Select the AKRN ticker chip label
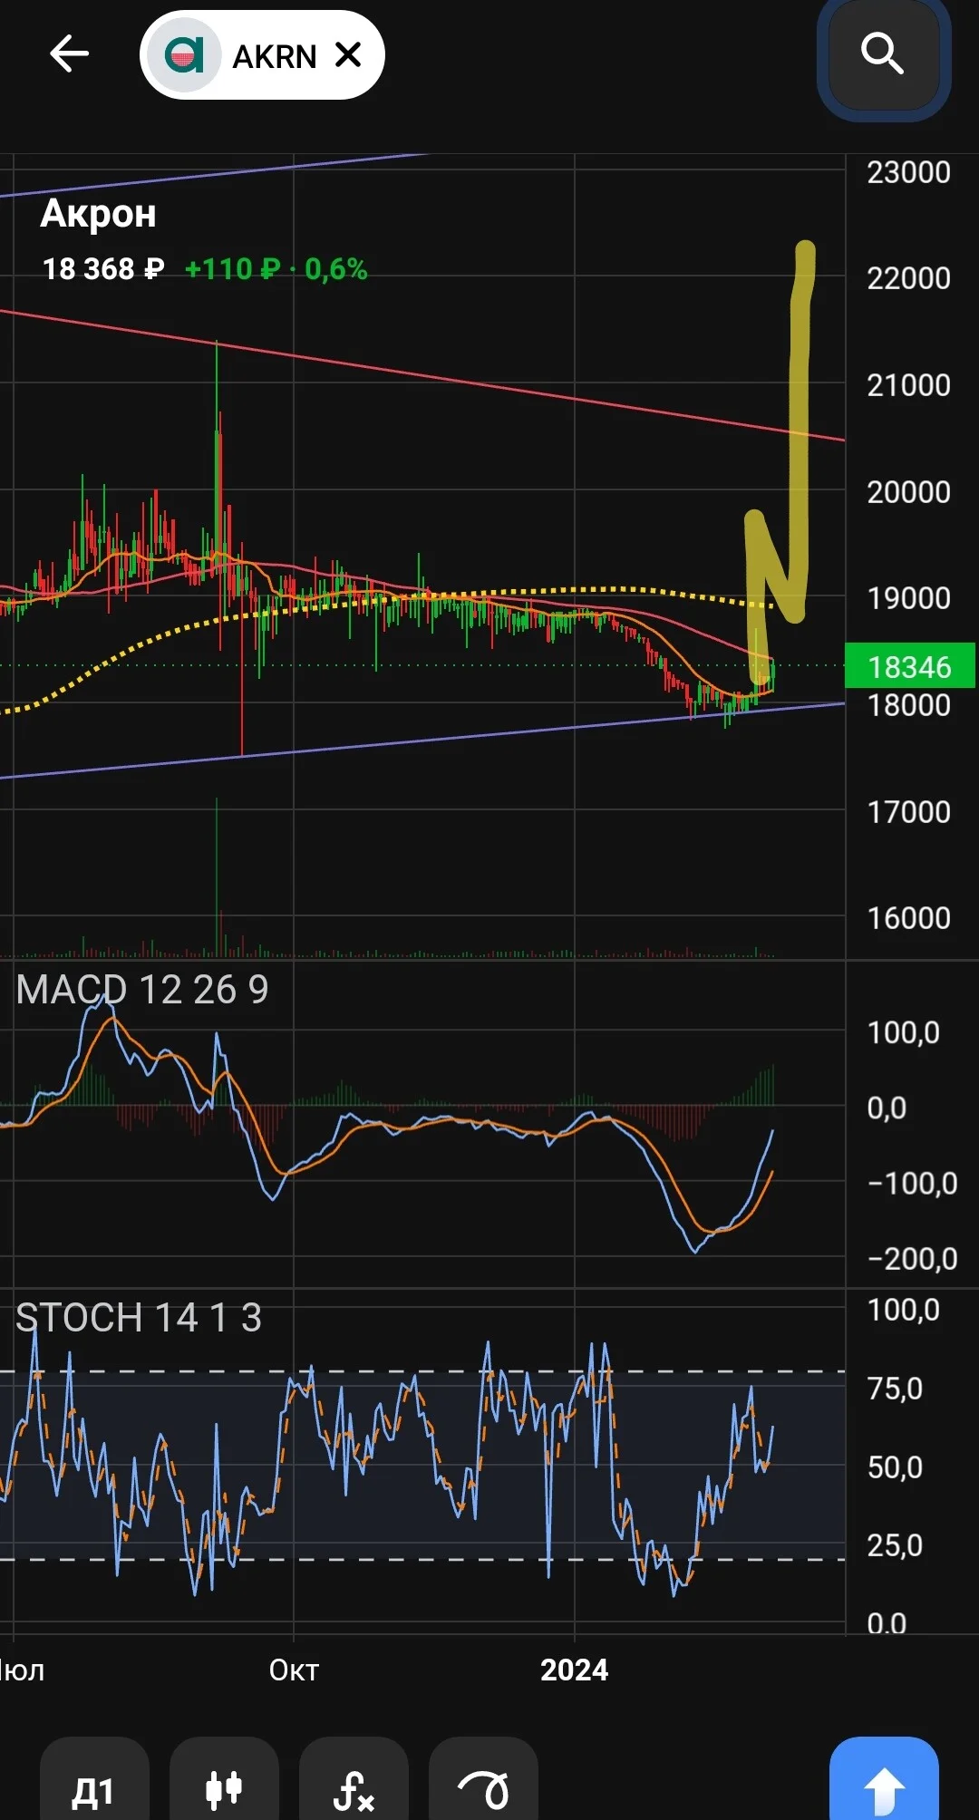 (274, 56)
